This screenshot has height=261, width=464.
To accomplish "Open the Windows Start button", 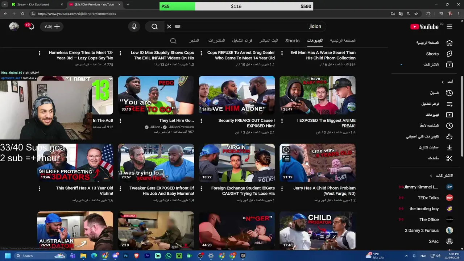I will tap(8, 256).
